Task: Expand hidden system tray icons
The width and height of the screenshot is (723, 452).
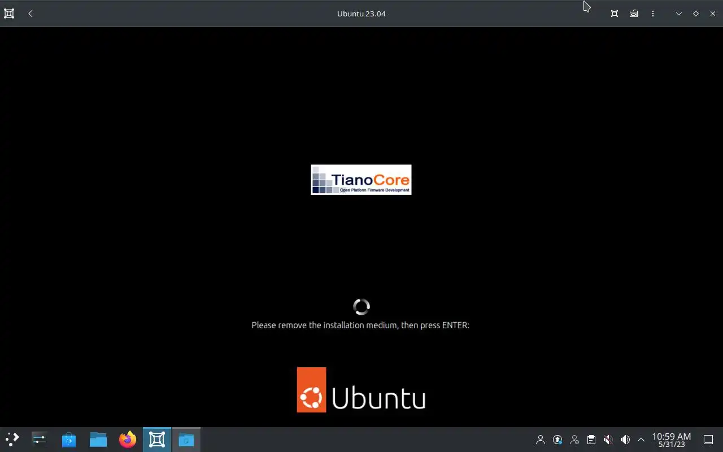Action: (x=641, y=440)
